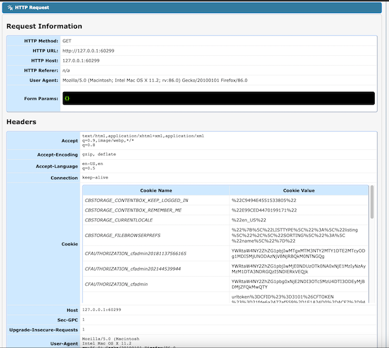Click the Cookie Name column header
389x348 pixels.
pyautogui.click(x=156, y=190)
